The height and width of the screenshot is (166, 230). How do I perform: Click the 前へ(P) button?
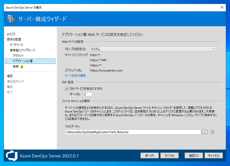pos(149,155)
